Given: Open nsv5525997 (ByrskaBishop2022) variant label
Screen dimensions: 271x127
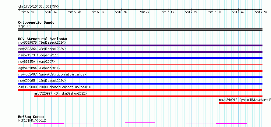Looking at the screenshot, I should [61, 93].
